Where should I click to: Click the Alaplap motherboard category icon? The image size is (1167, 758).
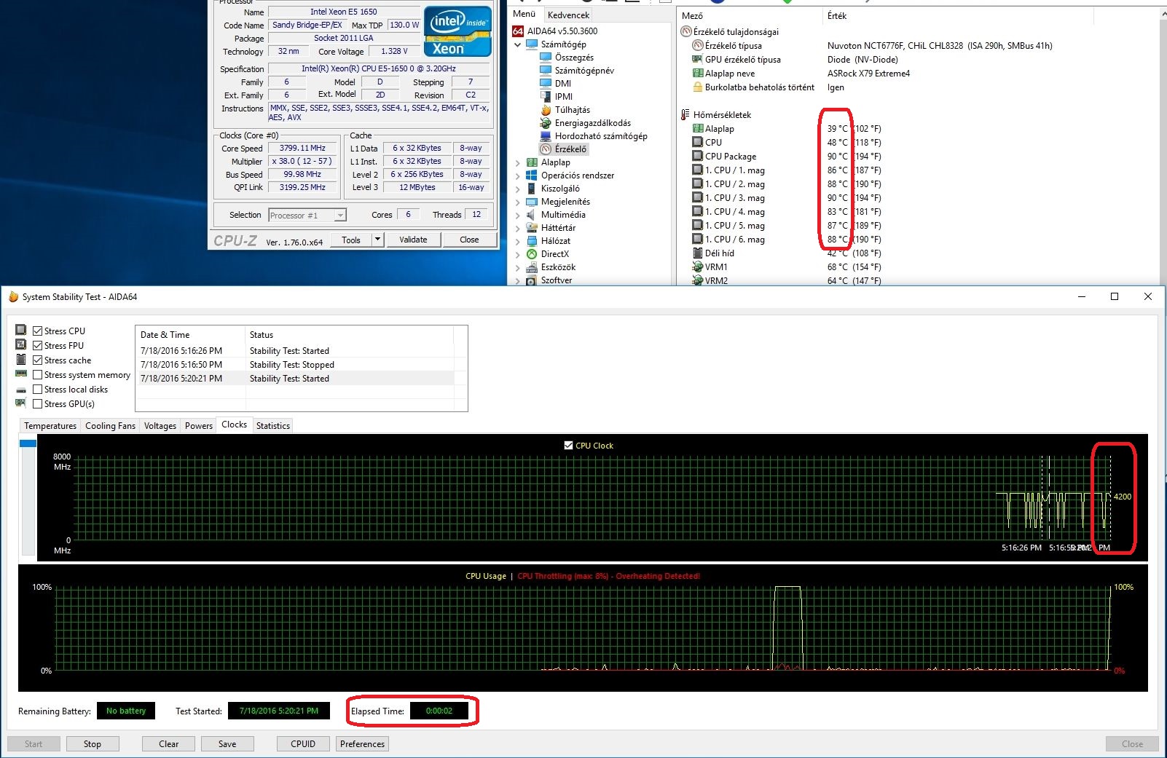click(532, 162)
